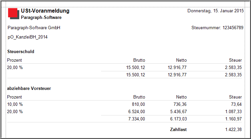Select the Vorsteuer tax sum 1.160,97
Viewport: 251px width, 139px height.
pos(233,119)
